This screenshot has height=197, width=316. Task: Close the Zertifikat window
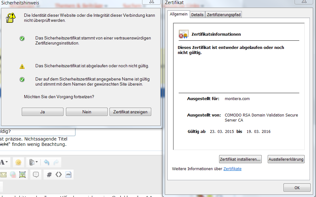(x=304, y=2)
